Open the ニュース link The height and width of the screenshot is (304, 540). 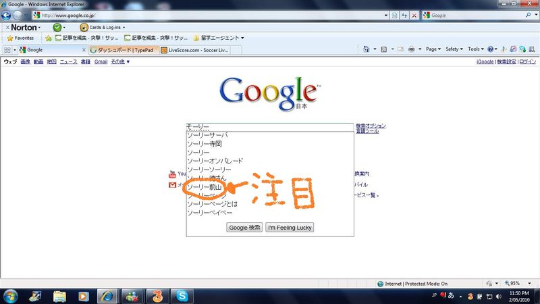(69, 61)
